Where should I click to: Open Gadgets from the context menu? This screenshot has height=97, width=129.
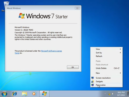click(106, 81)
